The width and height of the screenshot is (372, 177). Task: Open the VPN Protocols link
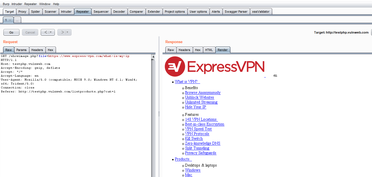(197, 134)
